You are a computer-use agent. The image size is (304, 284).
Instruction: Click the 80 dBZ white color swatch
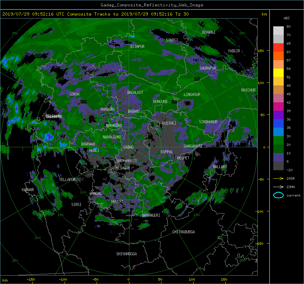(x=278, y=31)
